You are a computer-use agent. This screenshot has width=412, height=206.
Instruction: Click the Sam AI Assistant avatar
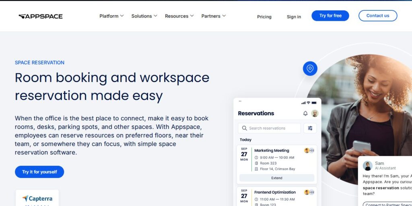click(x=368, y=165)
